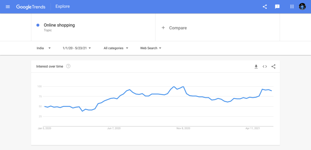Open the send feedback icon
This screenshot has height=150, width=311.
coord(277,7)
